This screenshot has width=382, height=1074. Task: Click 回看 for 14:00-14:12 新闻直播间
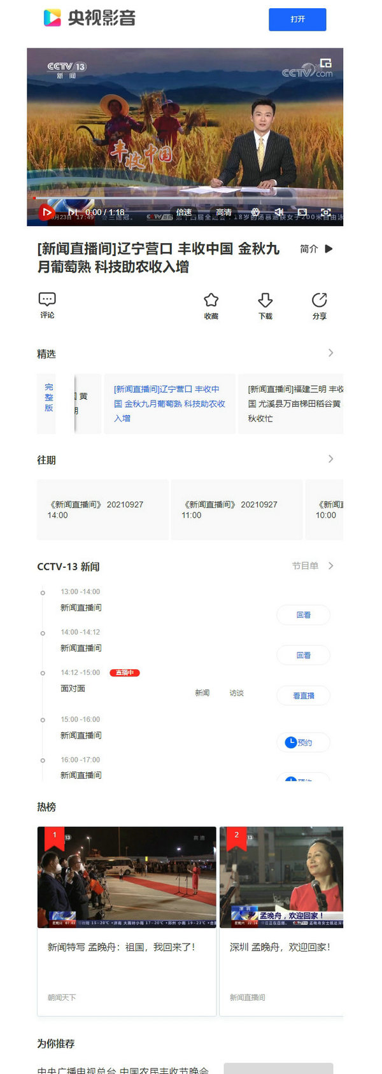(x=303, y=655)
